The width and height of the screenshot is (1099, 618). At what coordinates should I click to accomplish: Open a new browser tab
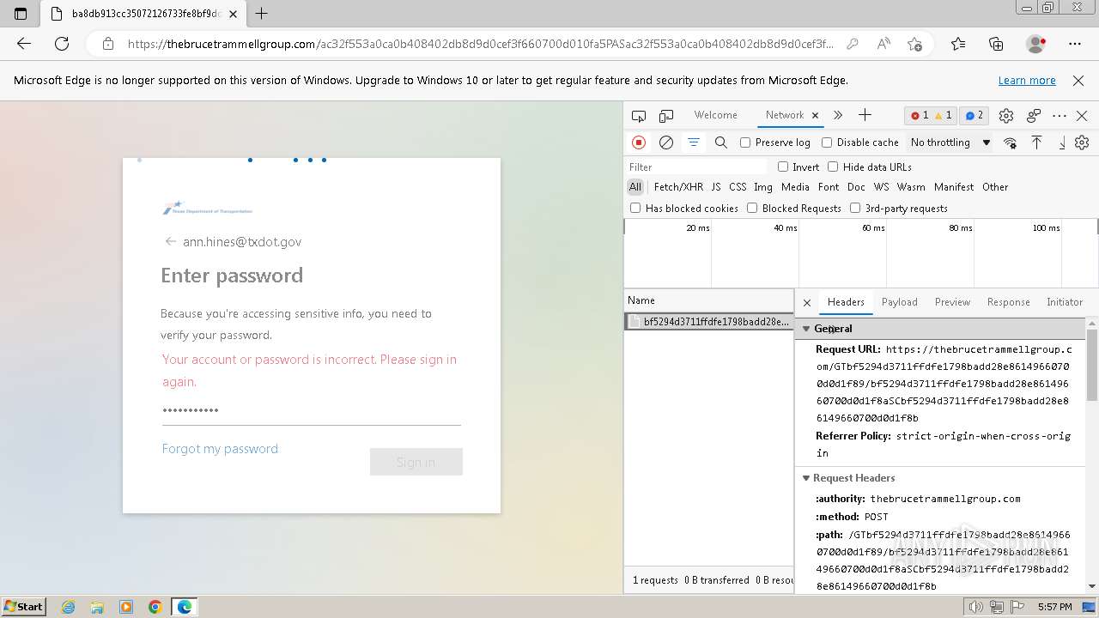262,14
